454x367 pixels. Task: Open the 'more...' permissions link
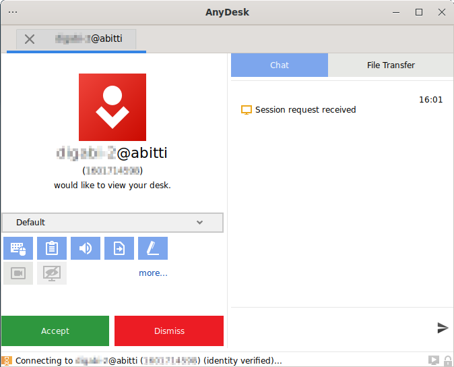coord(153,273)
